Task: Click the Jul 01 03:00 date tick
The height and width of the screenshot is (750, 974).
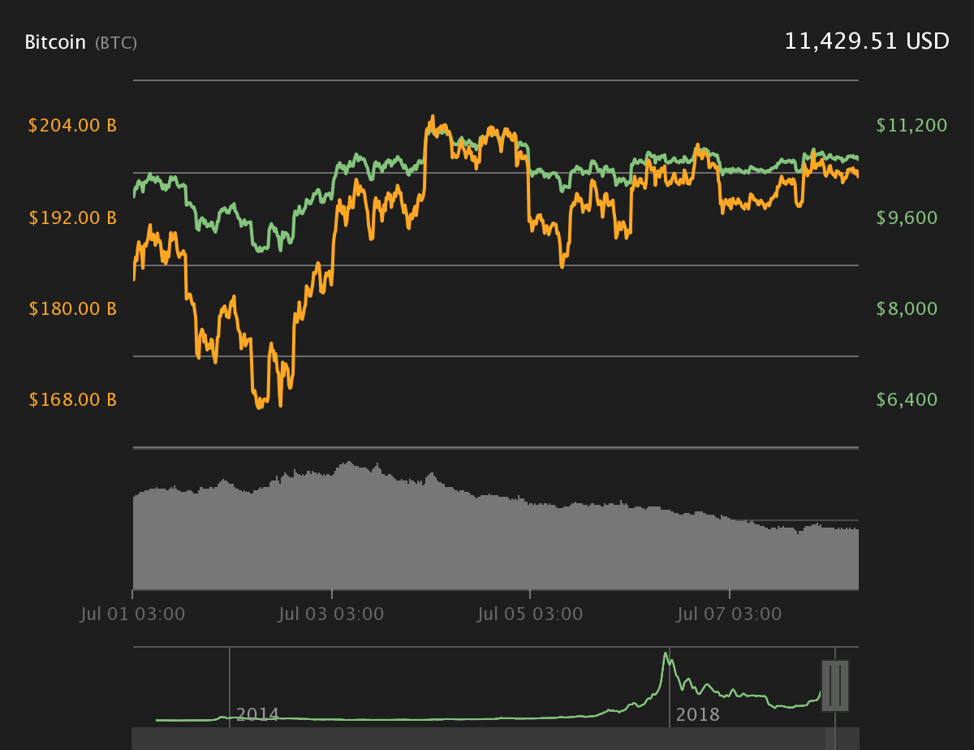Action: point(133,614)
